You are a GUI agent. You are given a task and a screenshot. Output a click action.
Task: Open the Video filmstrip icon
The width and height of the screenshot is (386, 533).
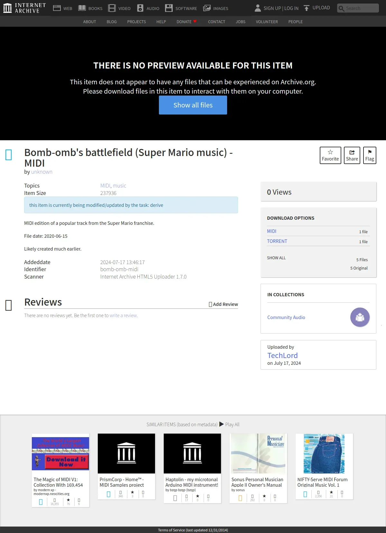point(112,8)
